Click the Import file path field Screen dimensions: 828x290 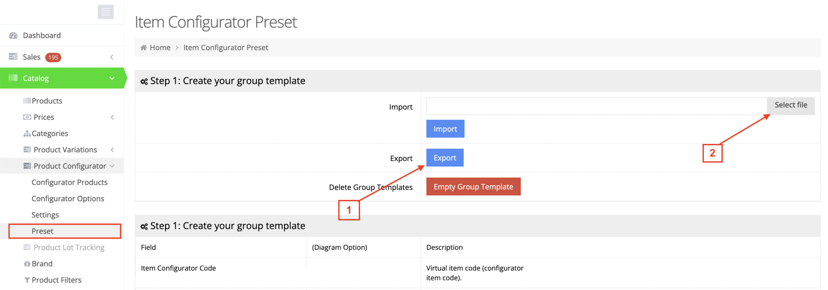[596, 106]
